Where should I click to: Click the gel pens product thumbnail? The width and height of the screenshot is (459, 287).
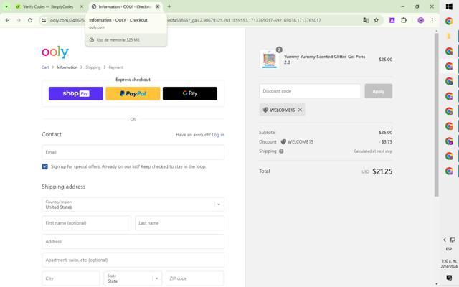tap(270, 60)
